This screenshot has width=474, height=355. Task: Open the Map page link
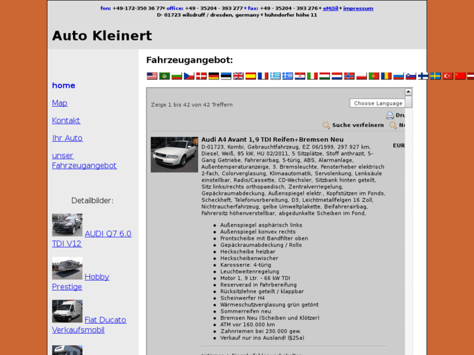(59, 103)
